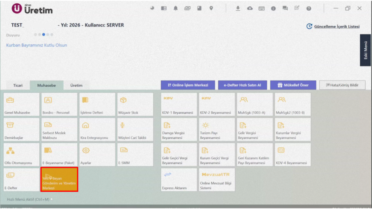Open the Ayarlar settings tile
The image size is (372, 209).
point(97,155)
